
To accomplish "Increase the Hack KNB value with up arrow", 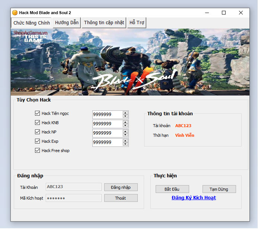I will coord(125,122).
